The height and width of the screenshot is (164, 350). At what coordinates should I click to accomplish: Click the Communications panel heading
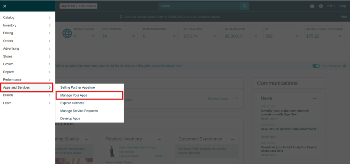click(x=277, y=83)
